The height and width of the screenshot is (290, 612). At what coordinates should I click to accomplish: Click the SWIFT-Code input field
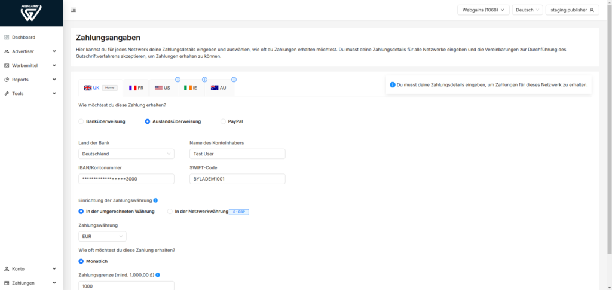[x=237, y=179]
